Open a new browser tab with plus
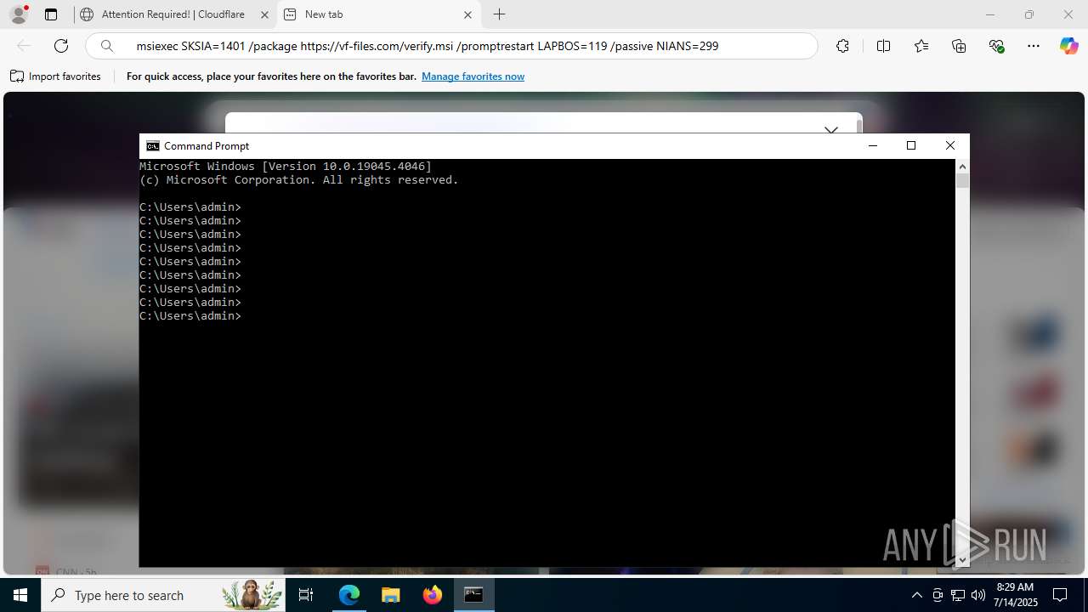Screen dimensions: 1088x612 [x=500, y=14]
